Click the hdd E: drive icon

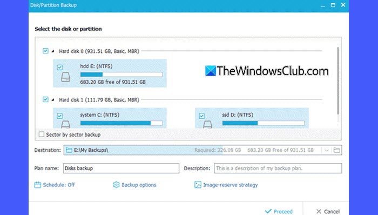pos(65,77)
